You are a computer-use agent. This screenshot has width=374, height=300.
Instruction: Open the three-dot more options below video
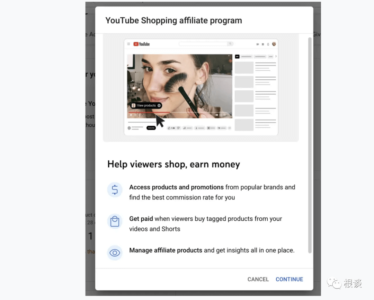click(229, 128)
